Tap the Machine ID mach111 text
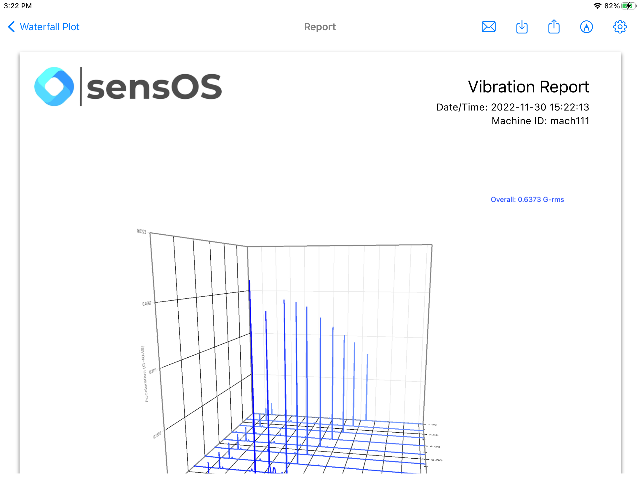The width and height of the screenshot is (640, 480). coord(540,121)
